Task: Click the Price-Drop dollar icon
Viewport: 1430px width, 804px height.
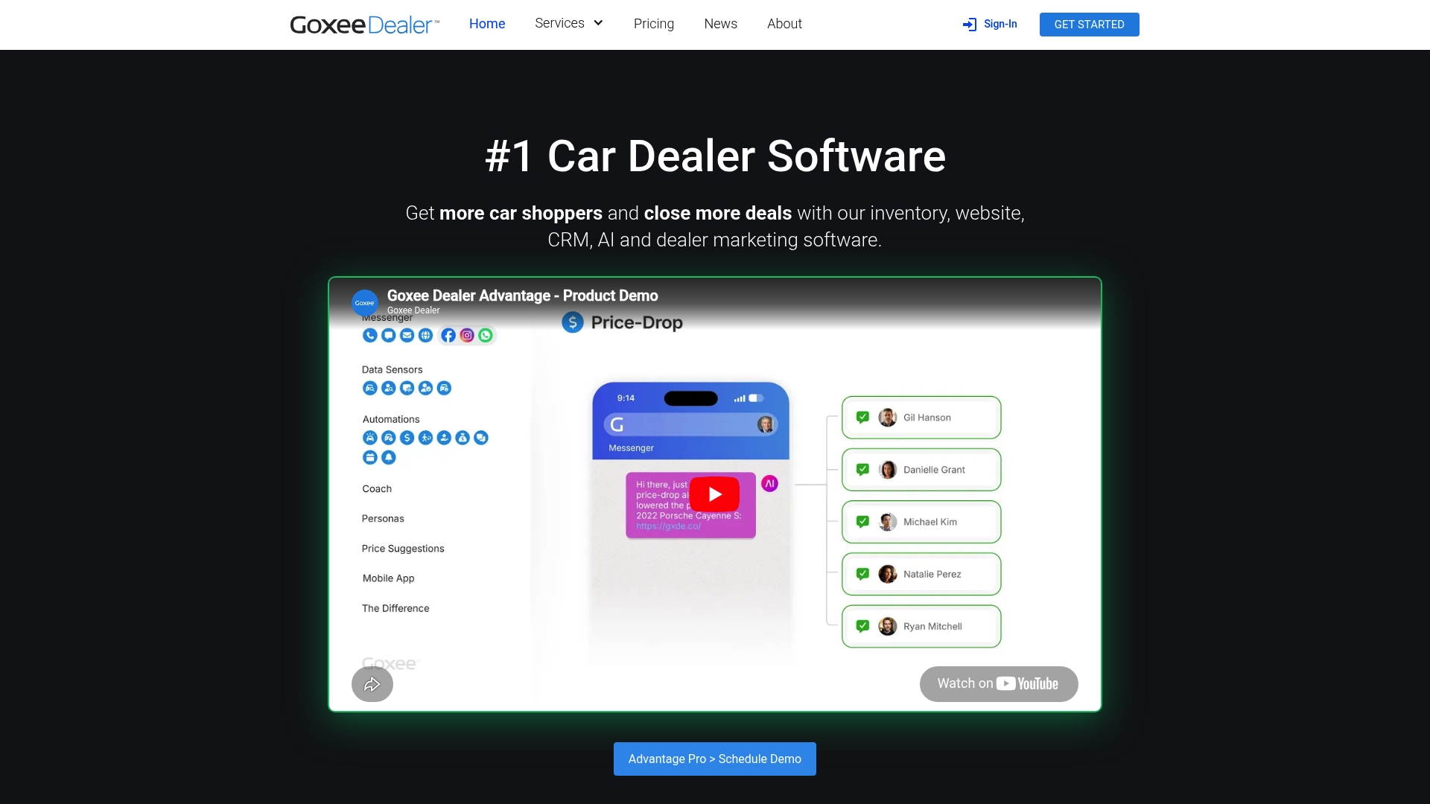Action: (573, 322)
